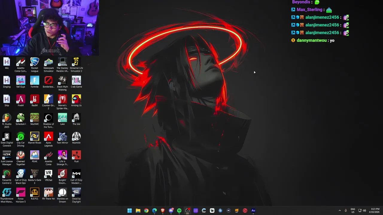Open R.E.P.O. desktop shortcut
Screen dimensions: 383x215
(x=35, y=194)
